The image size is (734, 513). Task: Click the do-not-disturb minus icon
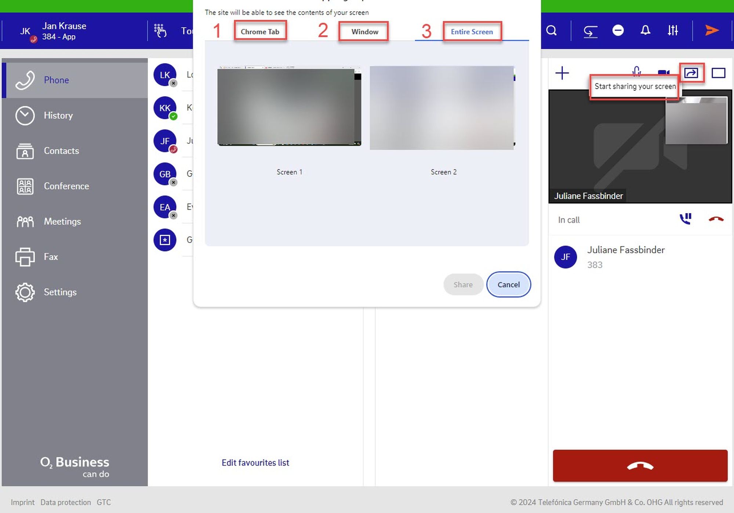click(618, 30)
